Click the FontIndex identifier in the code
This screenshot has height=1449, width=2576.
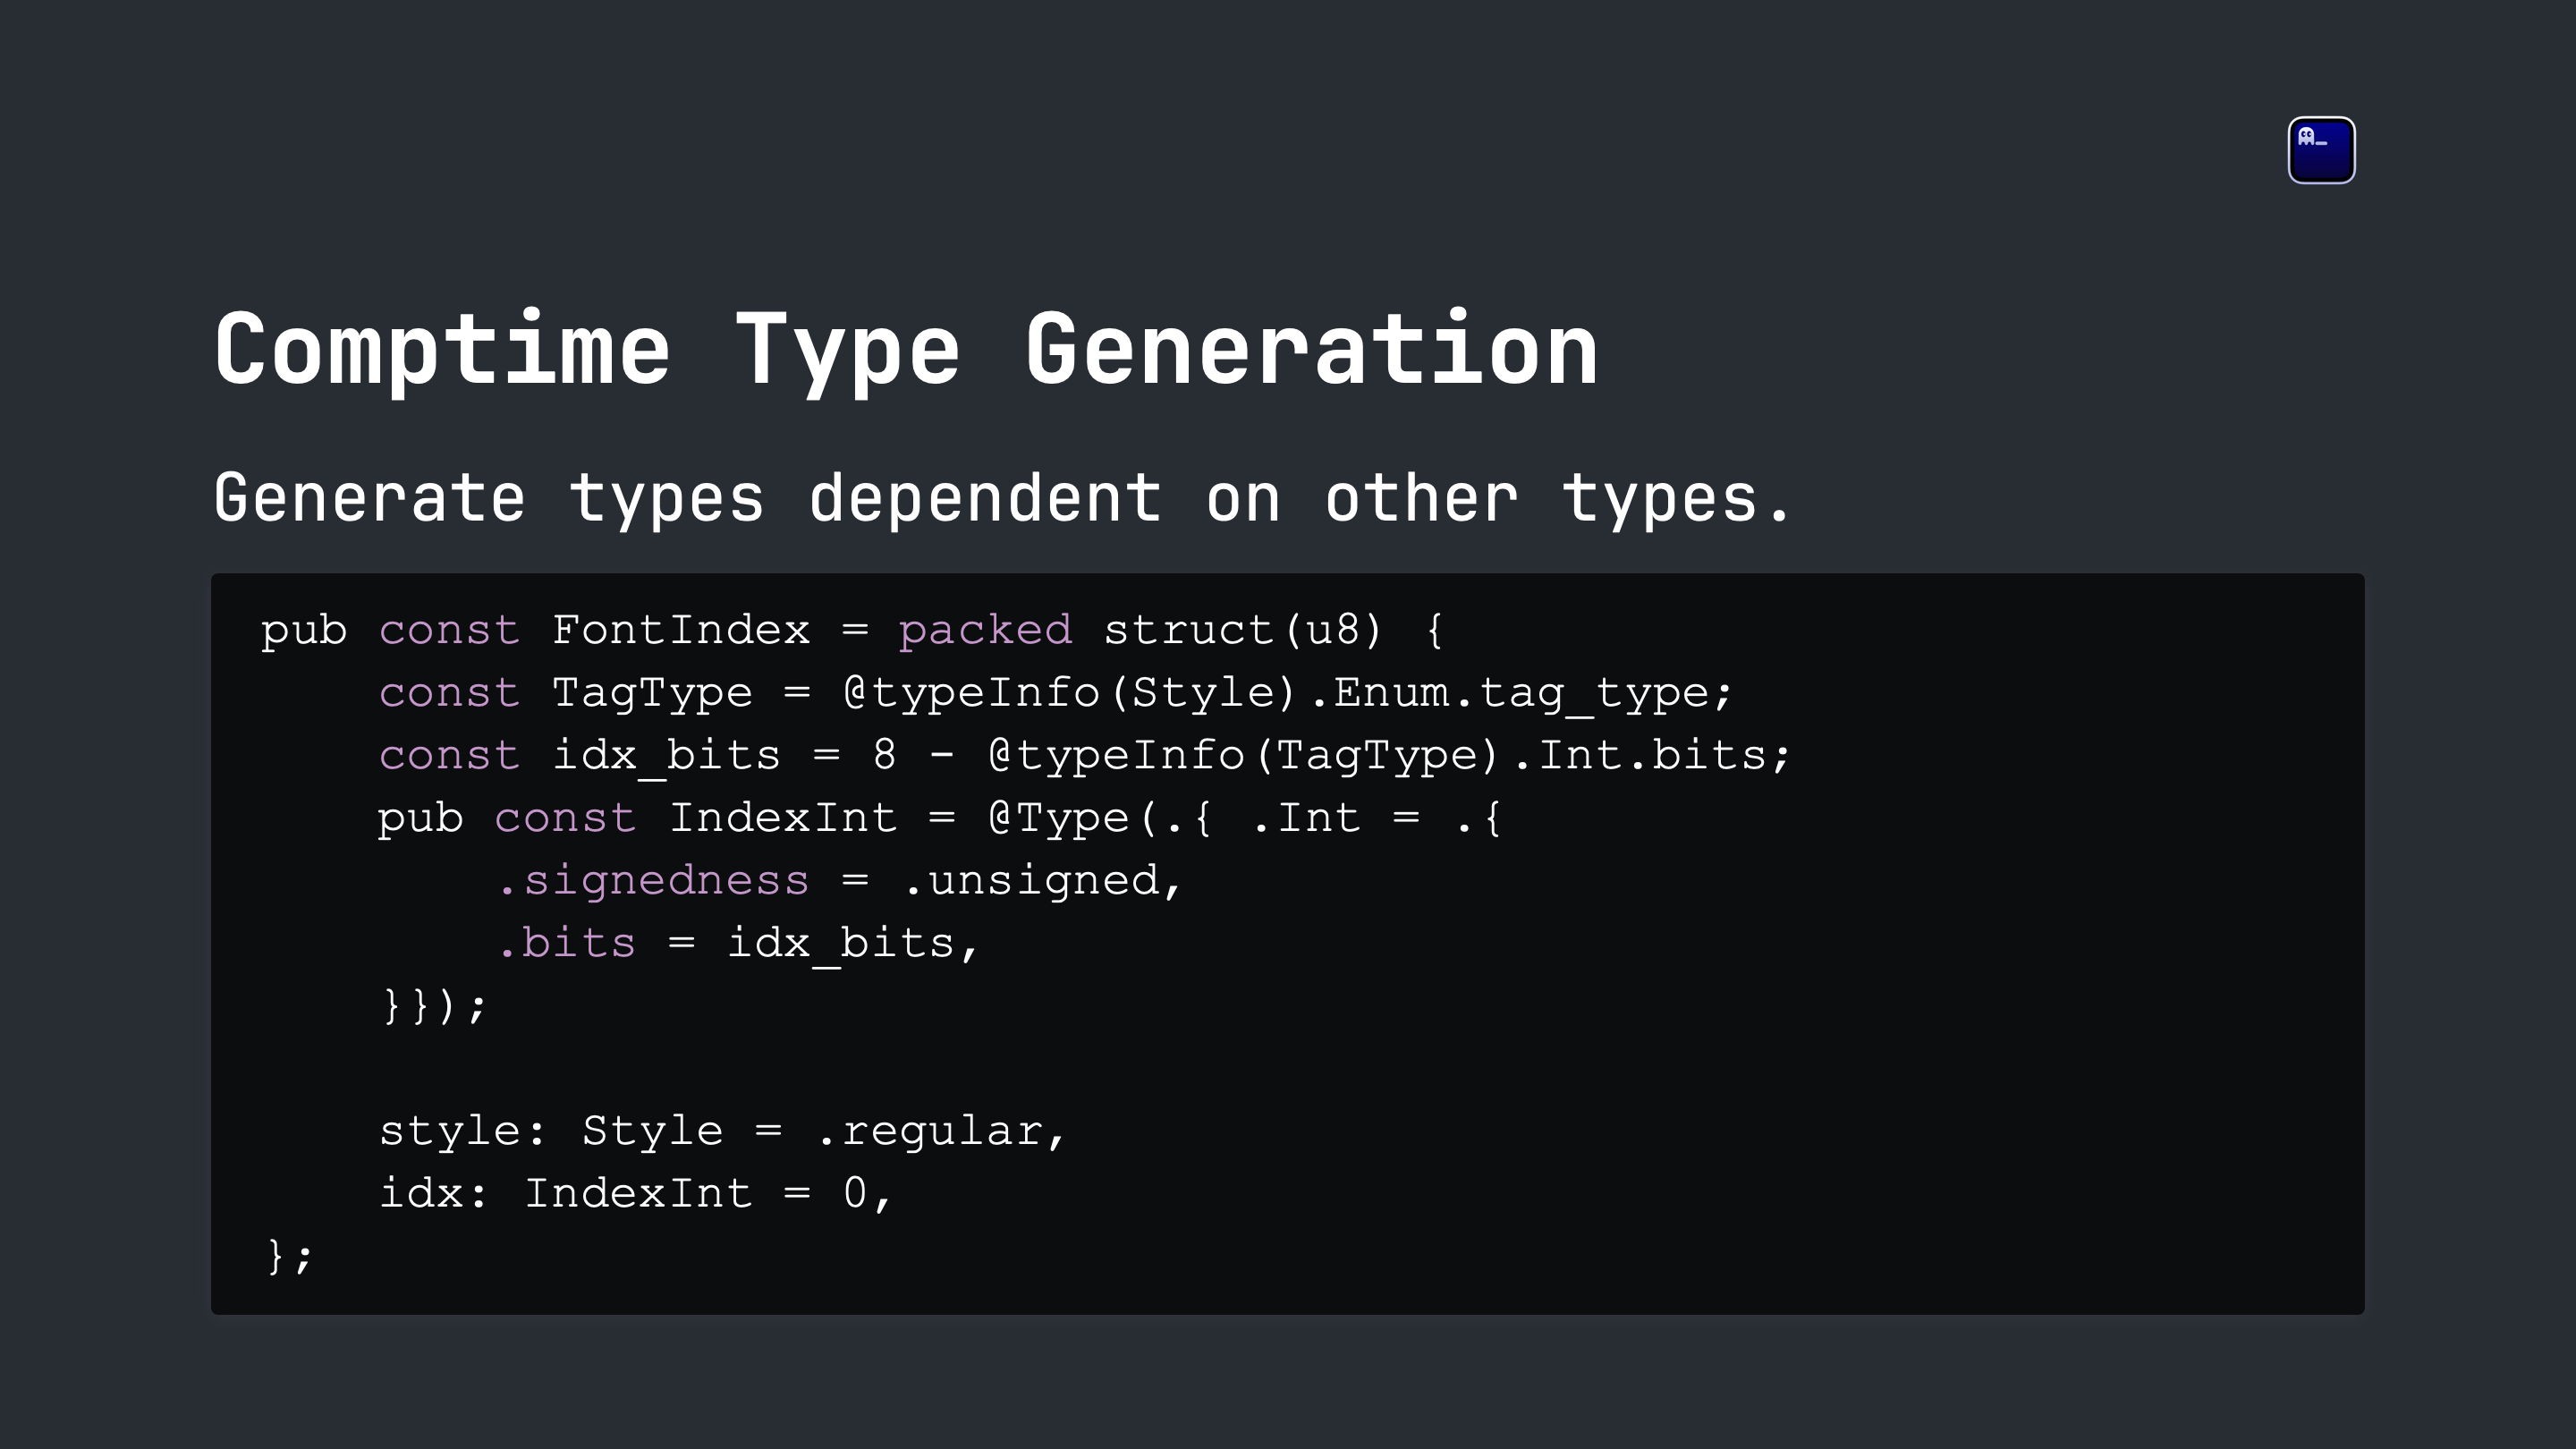[680, 630]
